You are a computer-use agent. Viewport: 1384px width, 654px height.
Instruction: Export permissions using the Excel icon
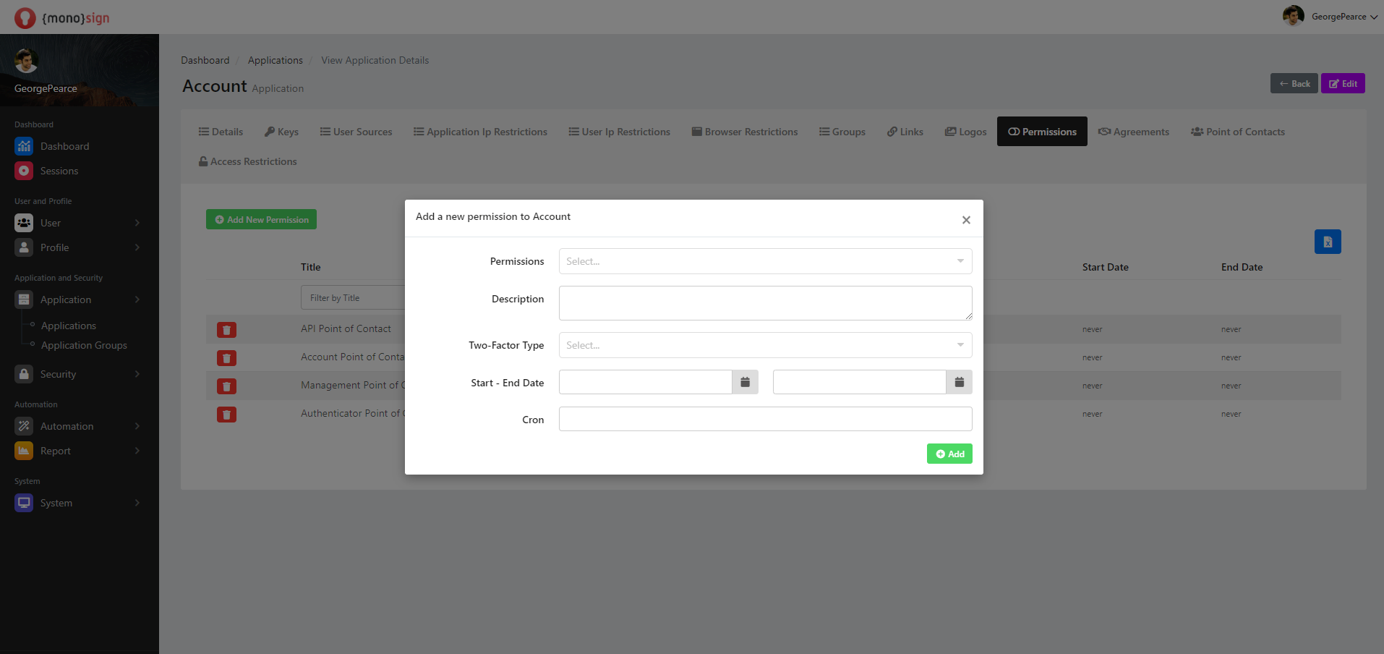coord(1327,242)
